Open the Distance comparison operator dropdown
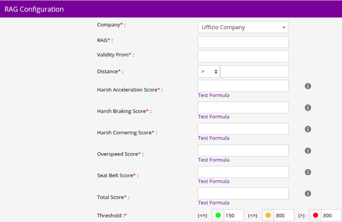342x222 pixels. click(x=208, y=71)
